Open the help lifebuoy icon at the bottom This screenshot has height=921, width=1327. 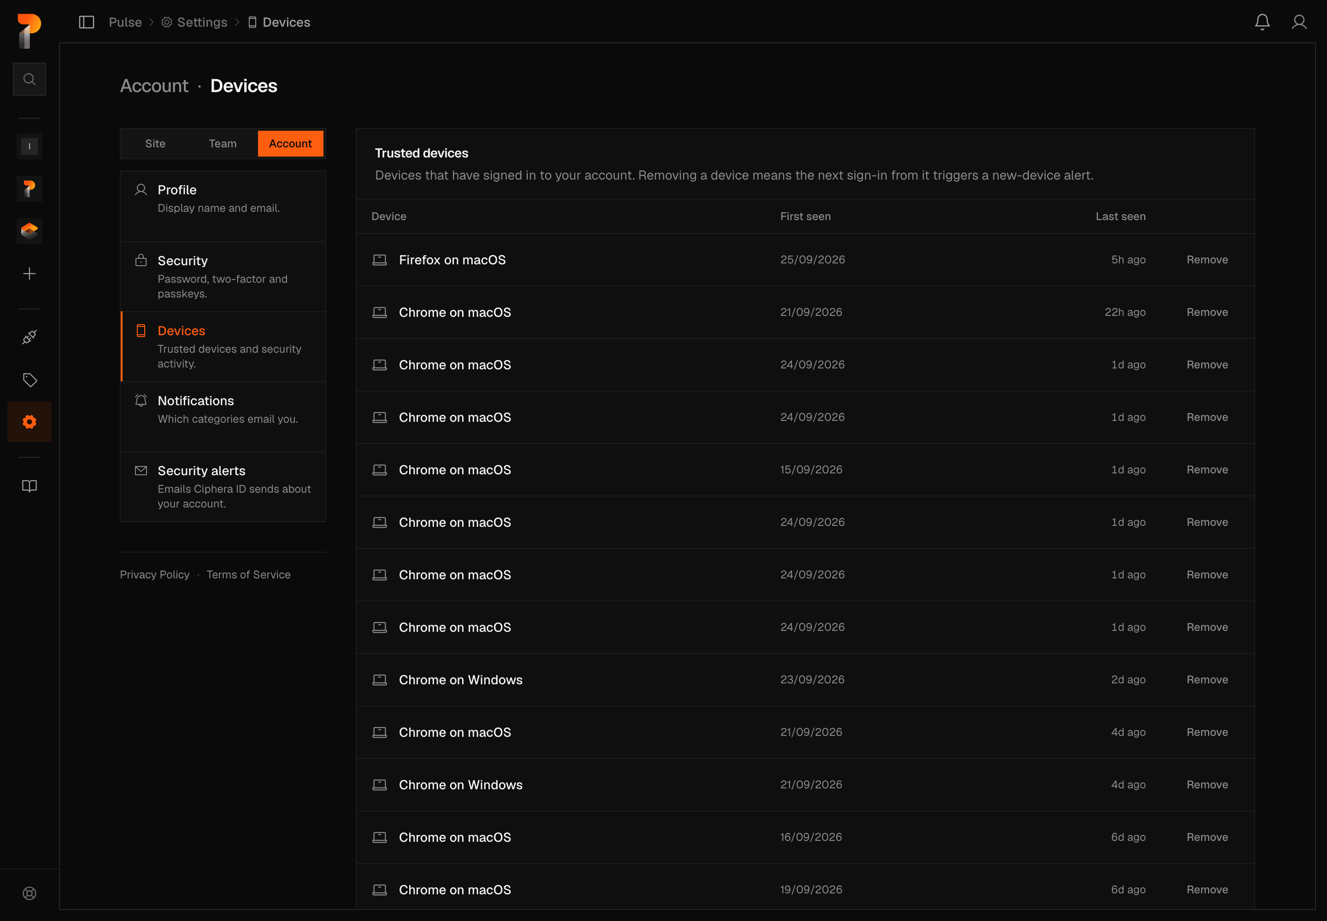tap(29, 893)
